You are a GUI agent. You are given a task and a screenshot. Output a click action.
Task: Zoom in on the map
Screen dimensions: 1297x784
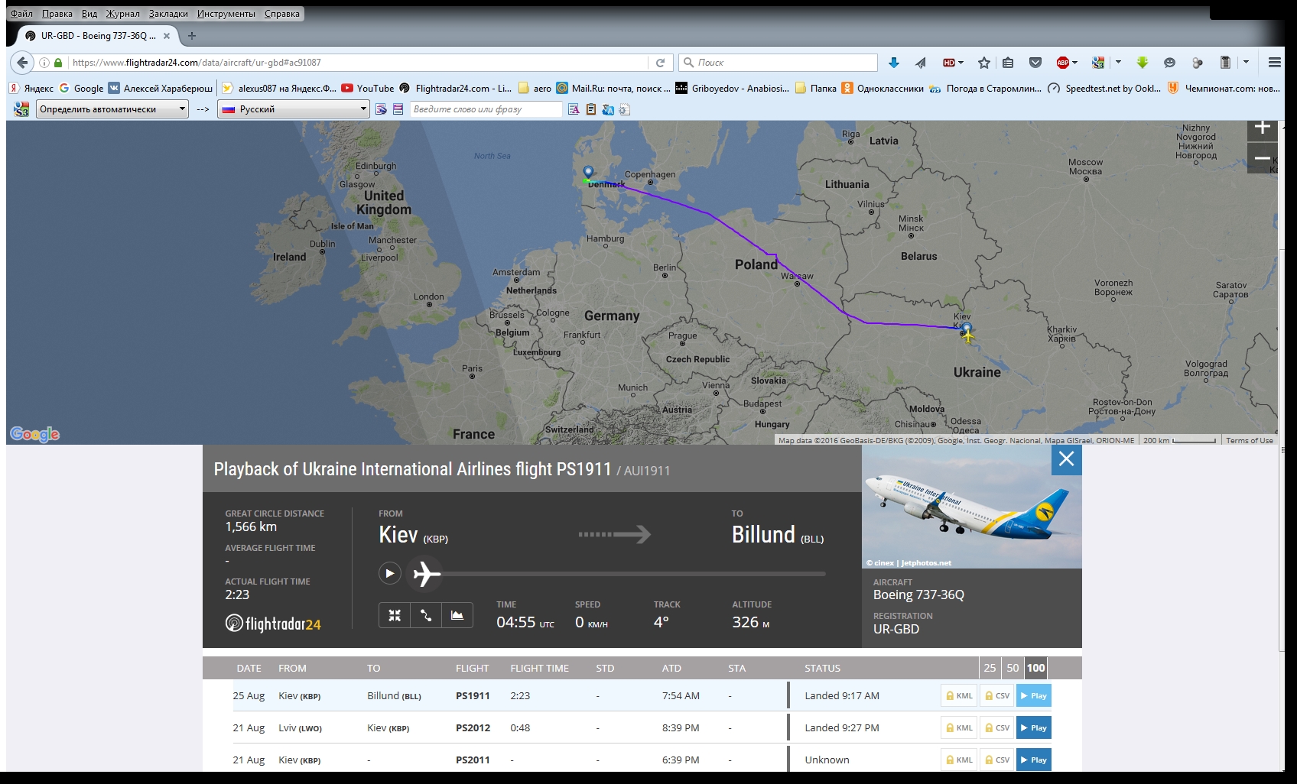(1262, 128)
